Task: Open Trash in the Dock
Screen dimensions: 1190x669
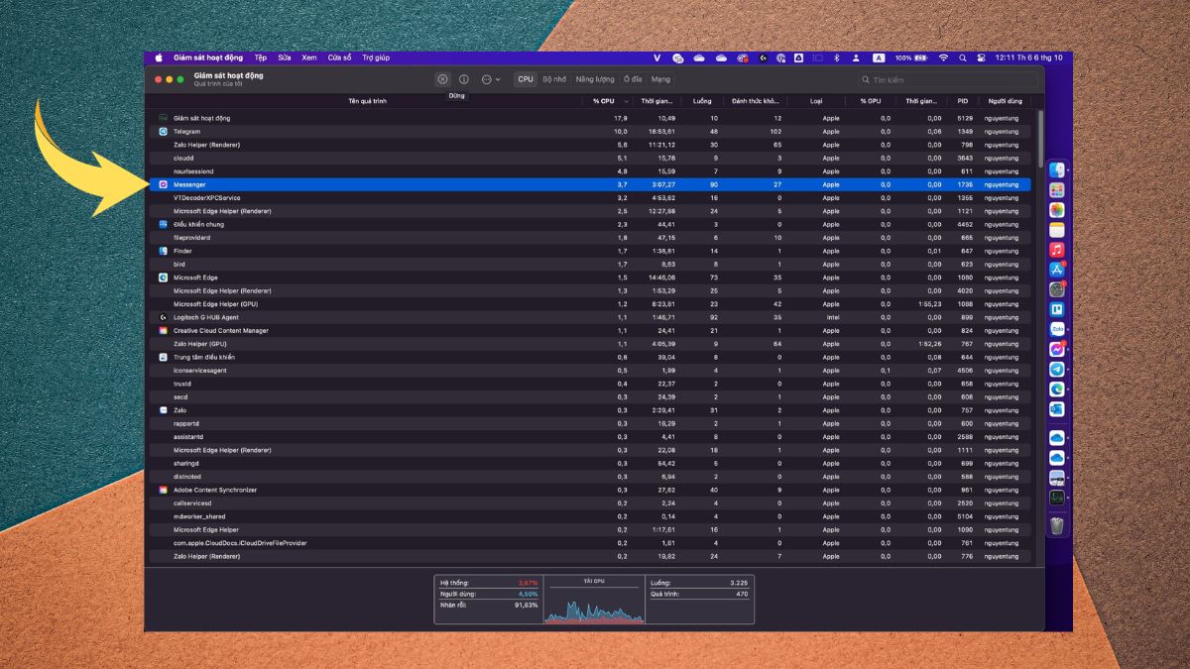Action: tap(1057, 525)
